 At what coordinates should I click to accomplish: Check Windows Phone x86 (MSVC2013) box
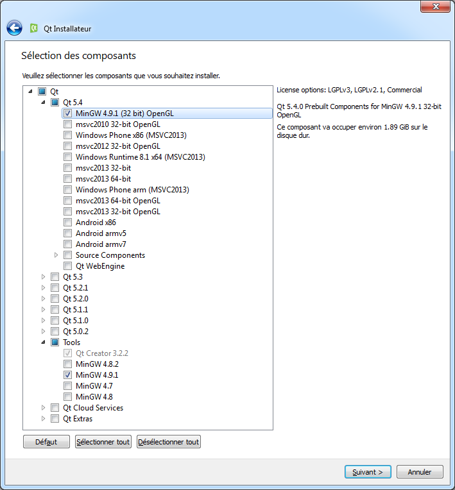(67, 135)
